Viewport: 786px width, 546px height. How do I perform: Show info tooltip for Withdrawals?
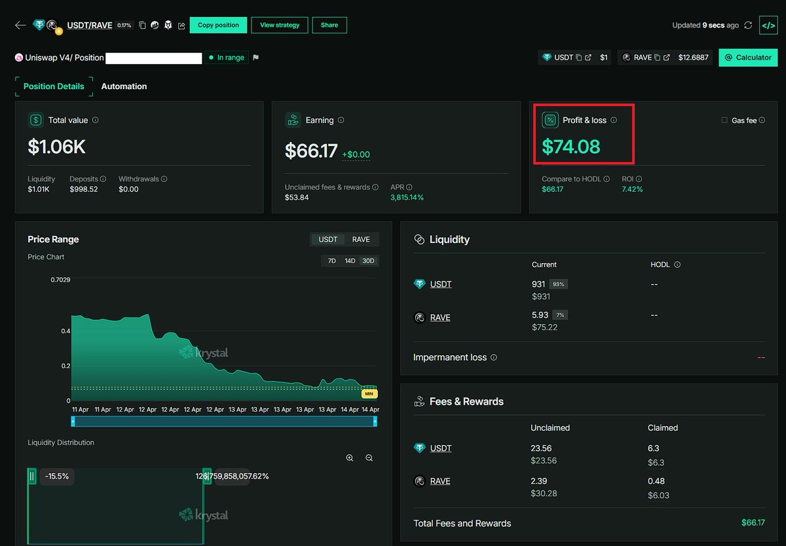(x=164, y=179)
